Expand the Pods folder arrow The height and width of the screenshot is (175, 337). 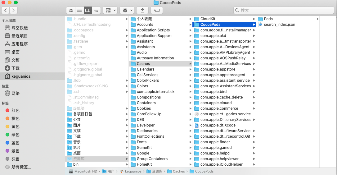[317, 19]
